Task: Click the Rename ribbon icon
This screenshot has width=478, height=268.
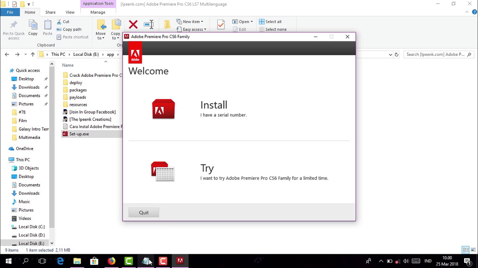Action: 149,25
